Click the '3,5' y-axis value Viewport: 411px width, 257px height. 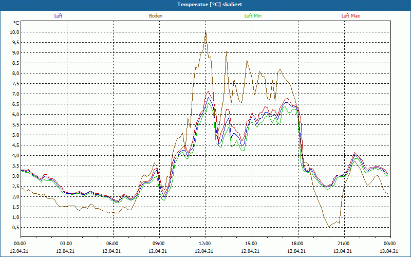pyautogui.click(x=16, y=166)
